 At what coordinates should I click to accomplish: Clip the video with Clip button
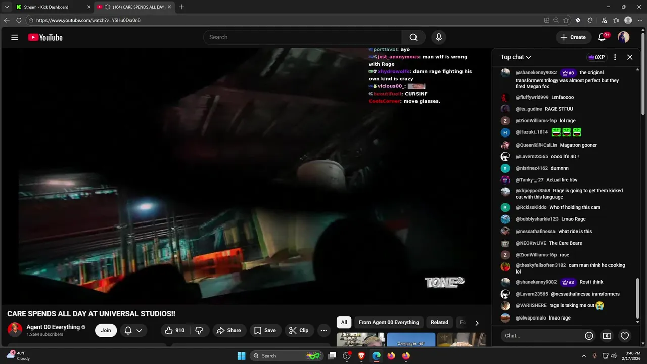[x=299, y=330]
